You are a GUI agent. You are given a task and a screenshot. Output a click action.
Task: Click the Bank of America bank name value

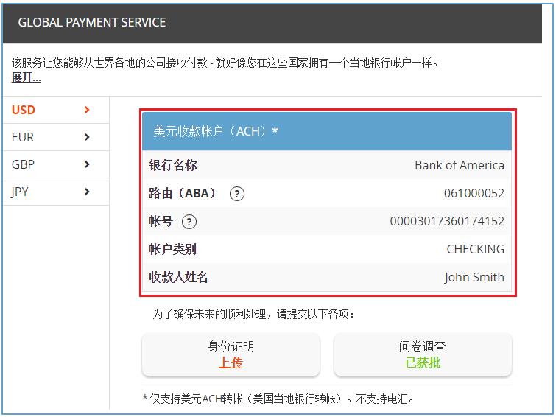(x=460, y=165)
